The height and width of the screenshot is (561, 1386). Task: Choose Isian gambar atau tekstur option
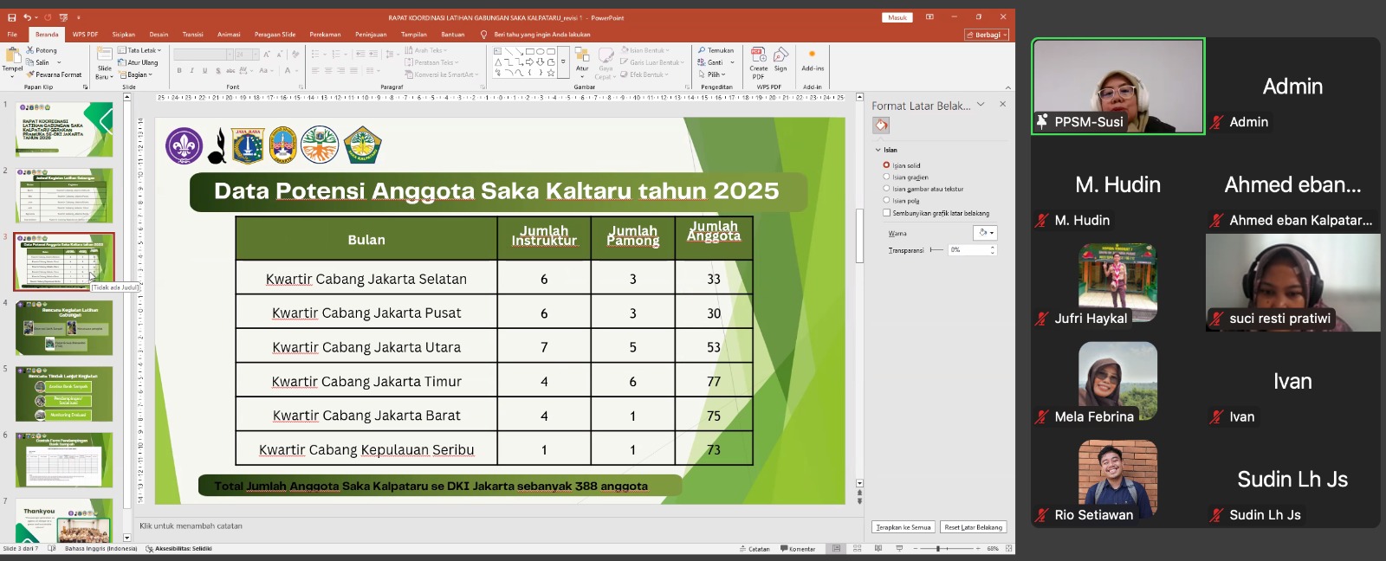[886, 189]
